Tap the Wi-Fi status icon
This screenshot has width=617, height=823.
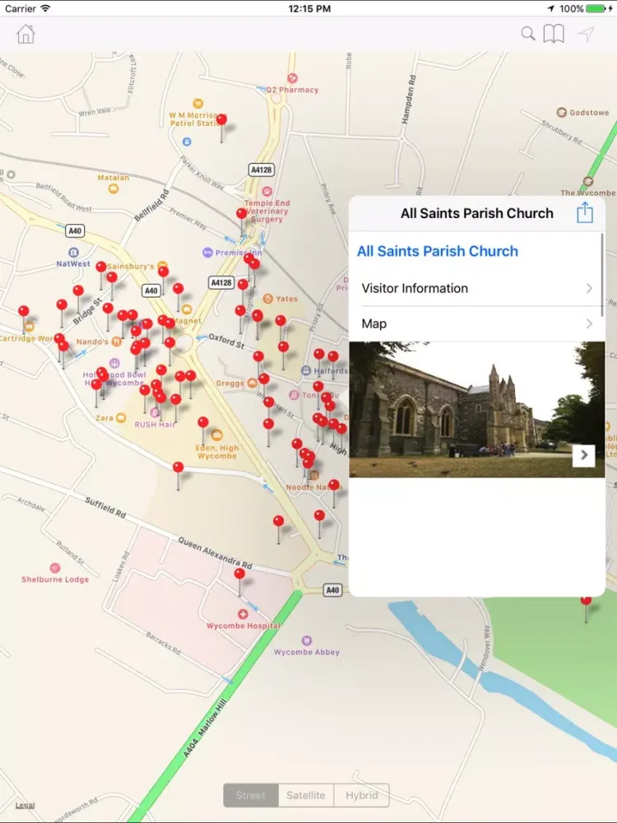click(45, 8)
